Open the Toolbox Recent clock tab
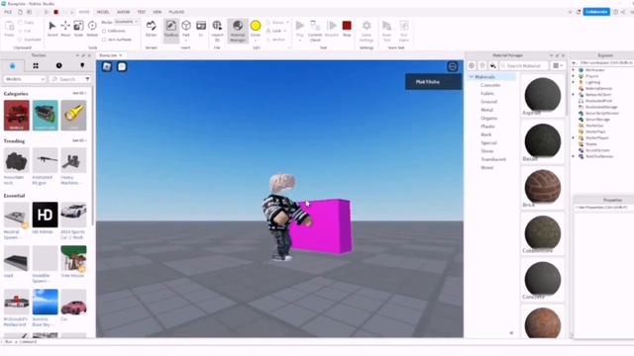The width and height of the screenshot is (634, 356). click(x=59, y=65)
